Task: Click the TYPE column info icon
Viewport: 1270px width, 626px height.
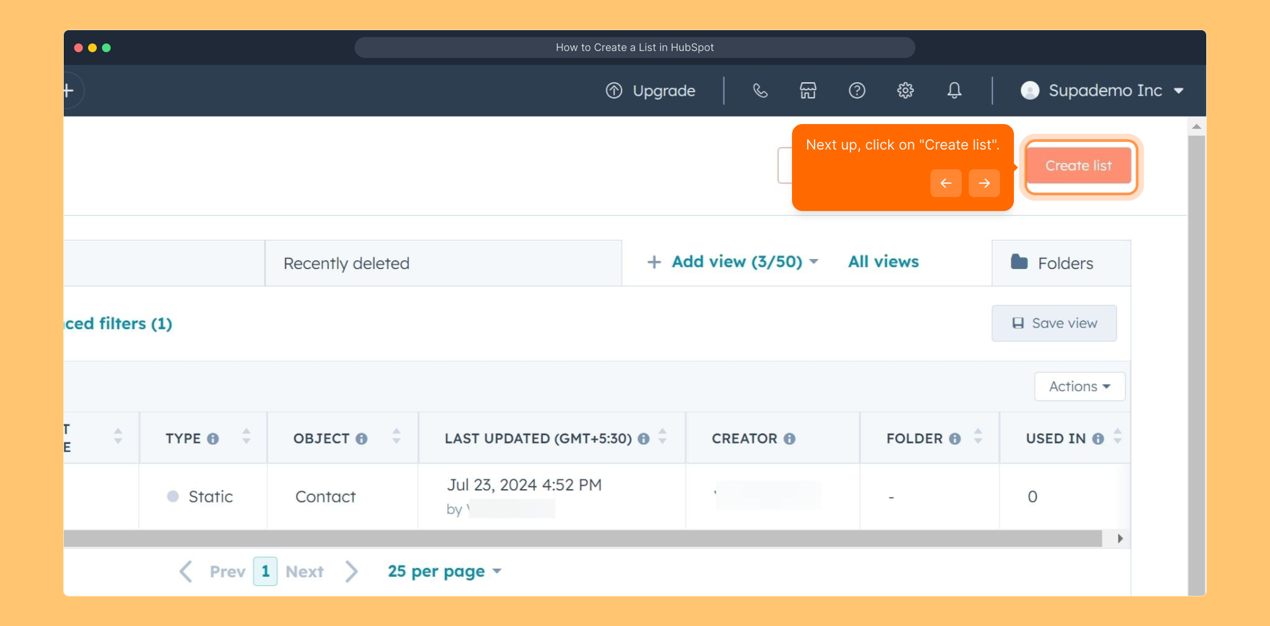Action: pyautogui.click(x=213, y=439)
